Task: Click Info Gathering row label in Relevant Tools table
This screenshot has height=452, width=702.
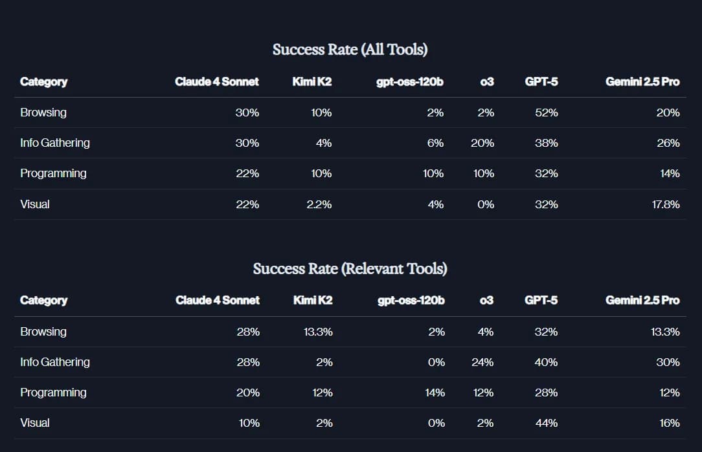Action: (x=55, y=362)
